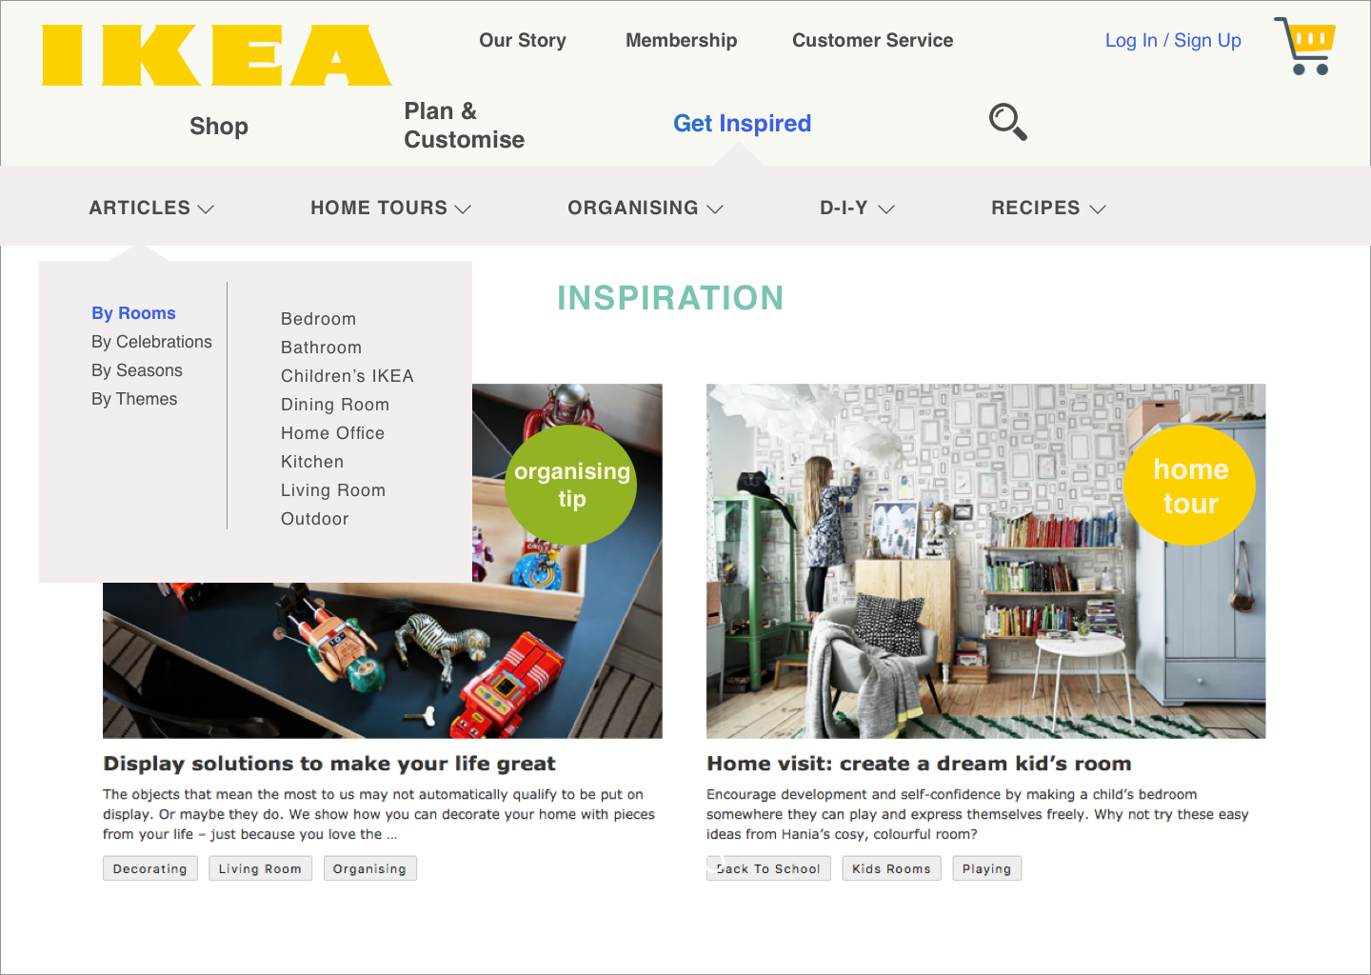Click the IKEA logo
The image size is (1371, 975).
(x=216, y=55)
